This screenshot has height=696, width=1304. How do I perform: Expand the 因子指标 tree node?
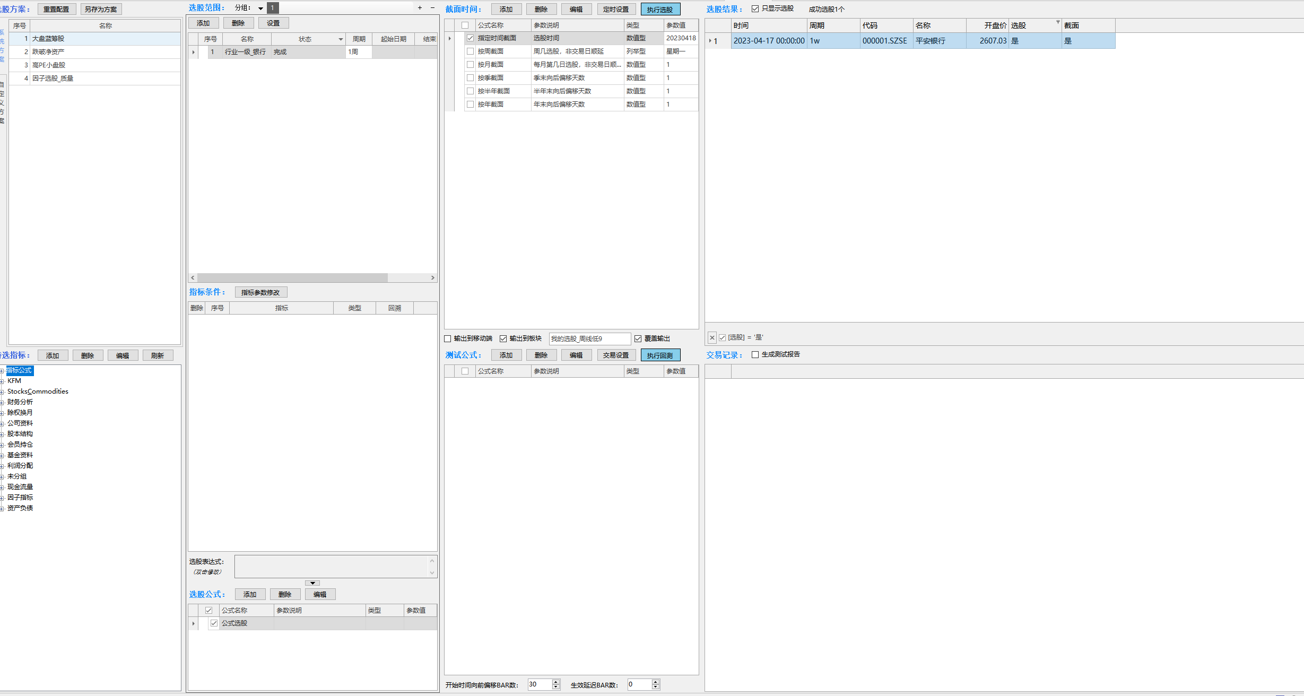2,498
